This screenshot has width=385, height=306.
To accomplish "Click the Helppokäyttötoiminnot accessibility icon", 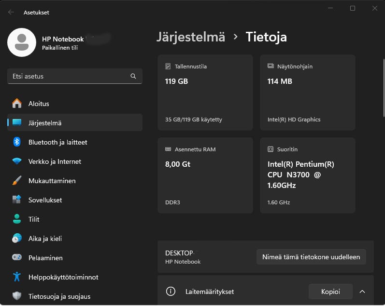I will pos(17,277).
